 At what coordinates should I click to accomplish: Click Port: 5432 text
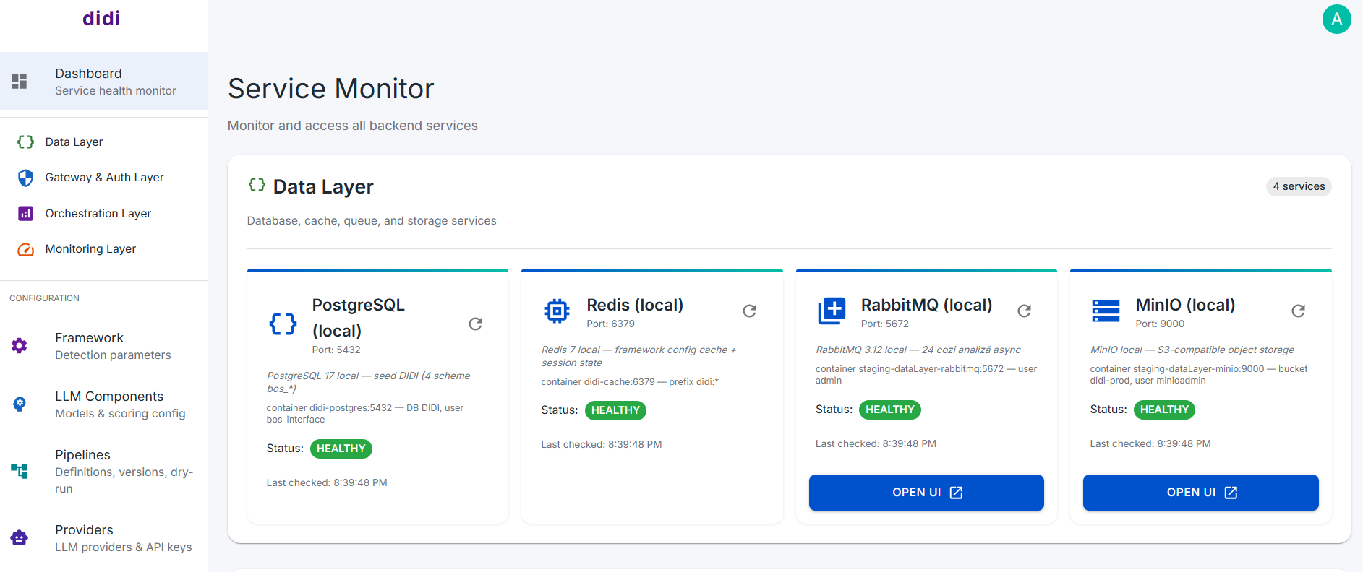(x=336, y=350)
